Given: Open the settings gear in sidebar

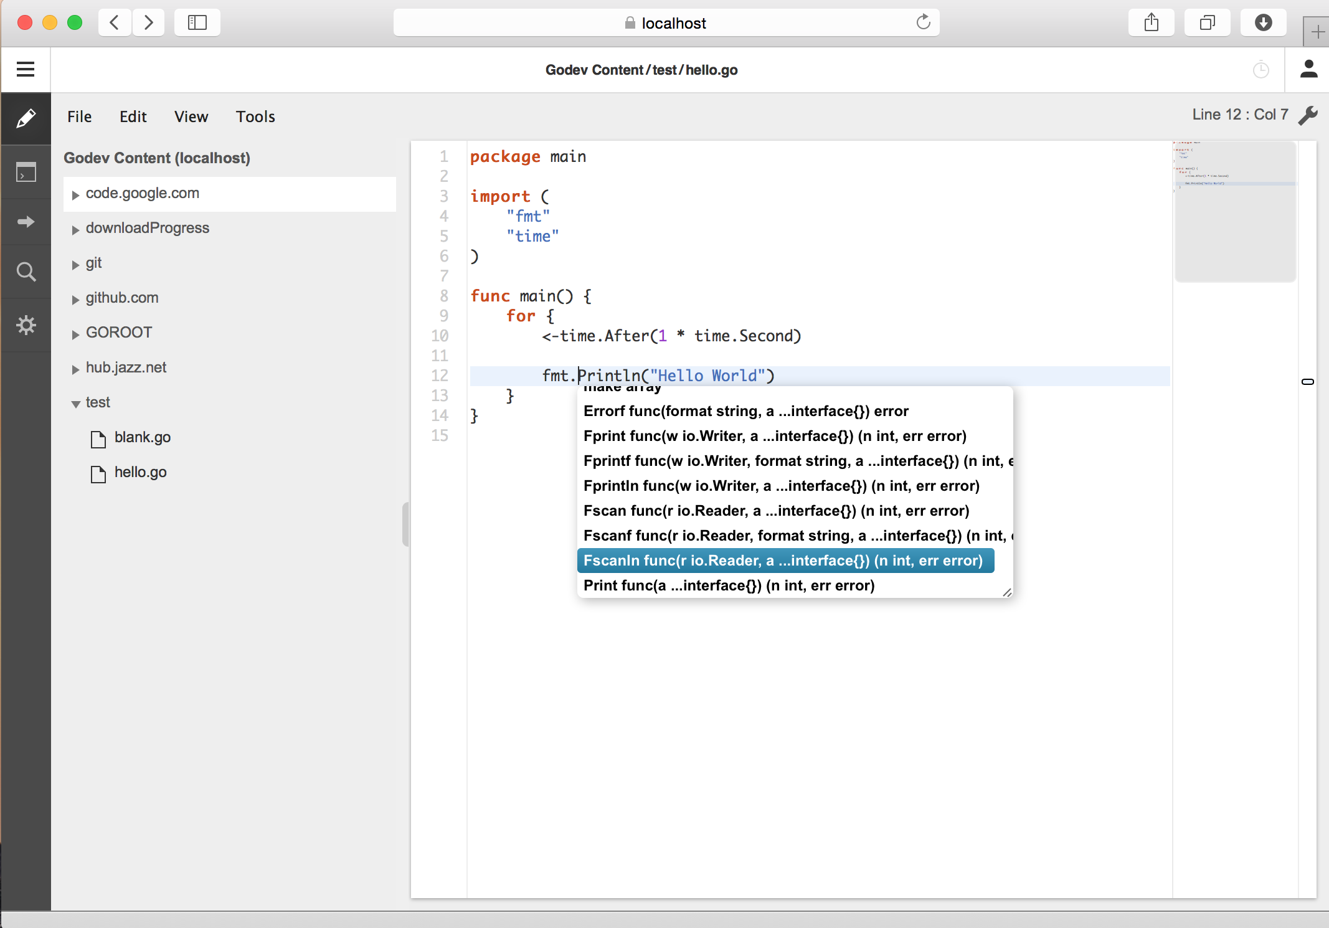Looking at the screenshot, I should [26, 325].
